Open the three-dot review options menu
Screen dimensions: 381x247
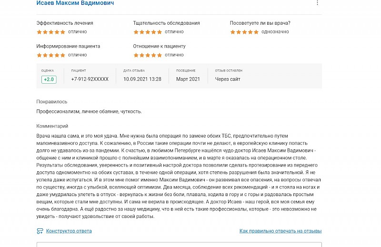tap(317, 3)
